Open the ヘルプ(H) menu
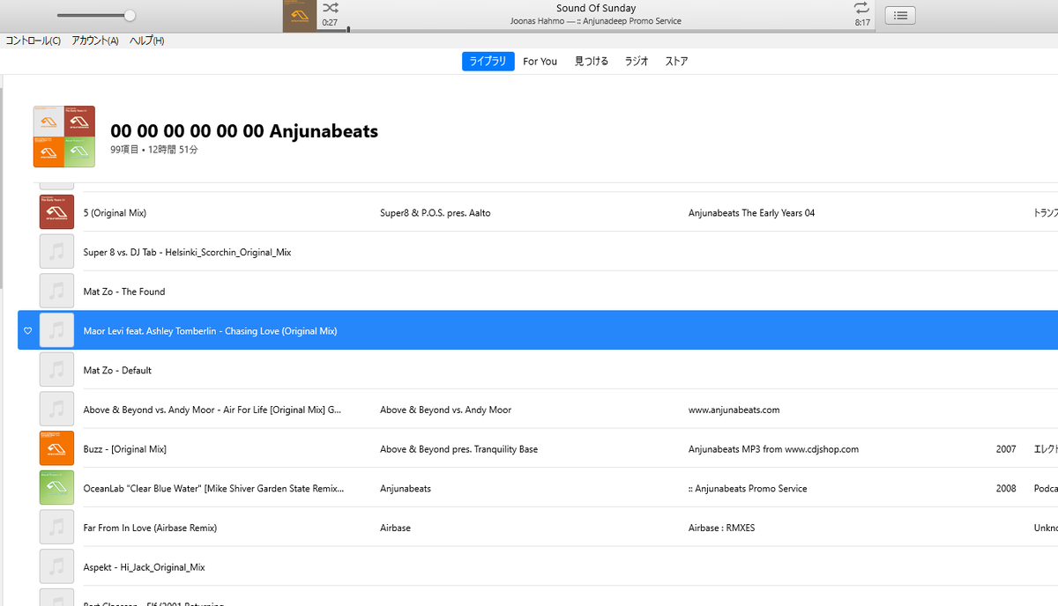Screen dimensions: 1058x606 pyautogui.click(x=146, y=41)
